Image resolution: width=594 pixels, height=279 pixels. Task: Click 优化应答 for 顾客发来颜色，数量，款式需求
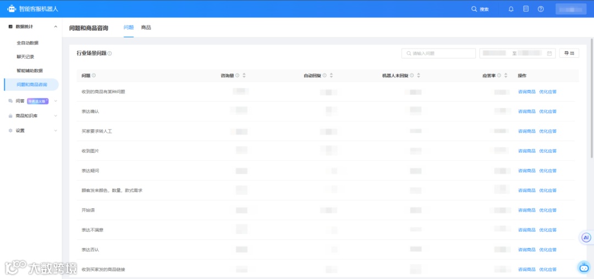548,190
